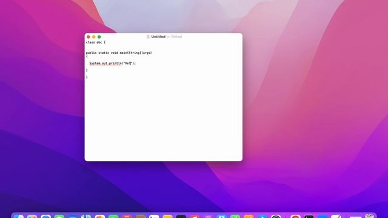
Task: Minimize the Untitled window with yellow button
Action: (94, 37)
